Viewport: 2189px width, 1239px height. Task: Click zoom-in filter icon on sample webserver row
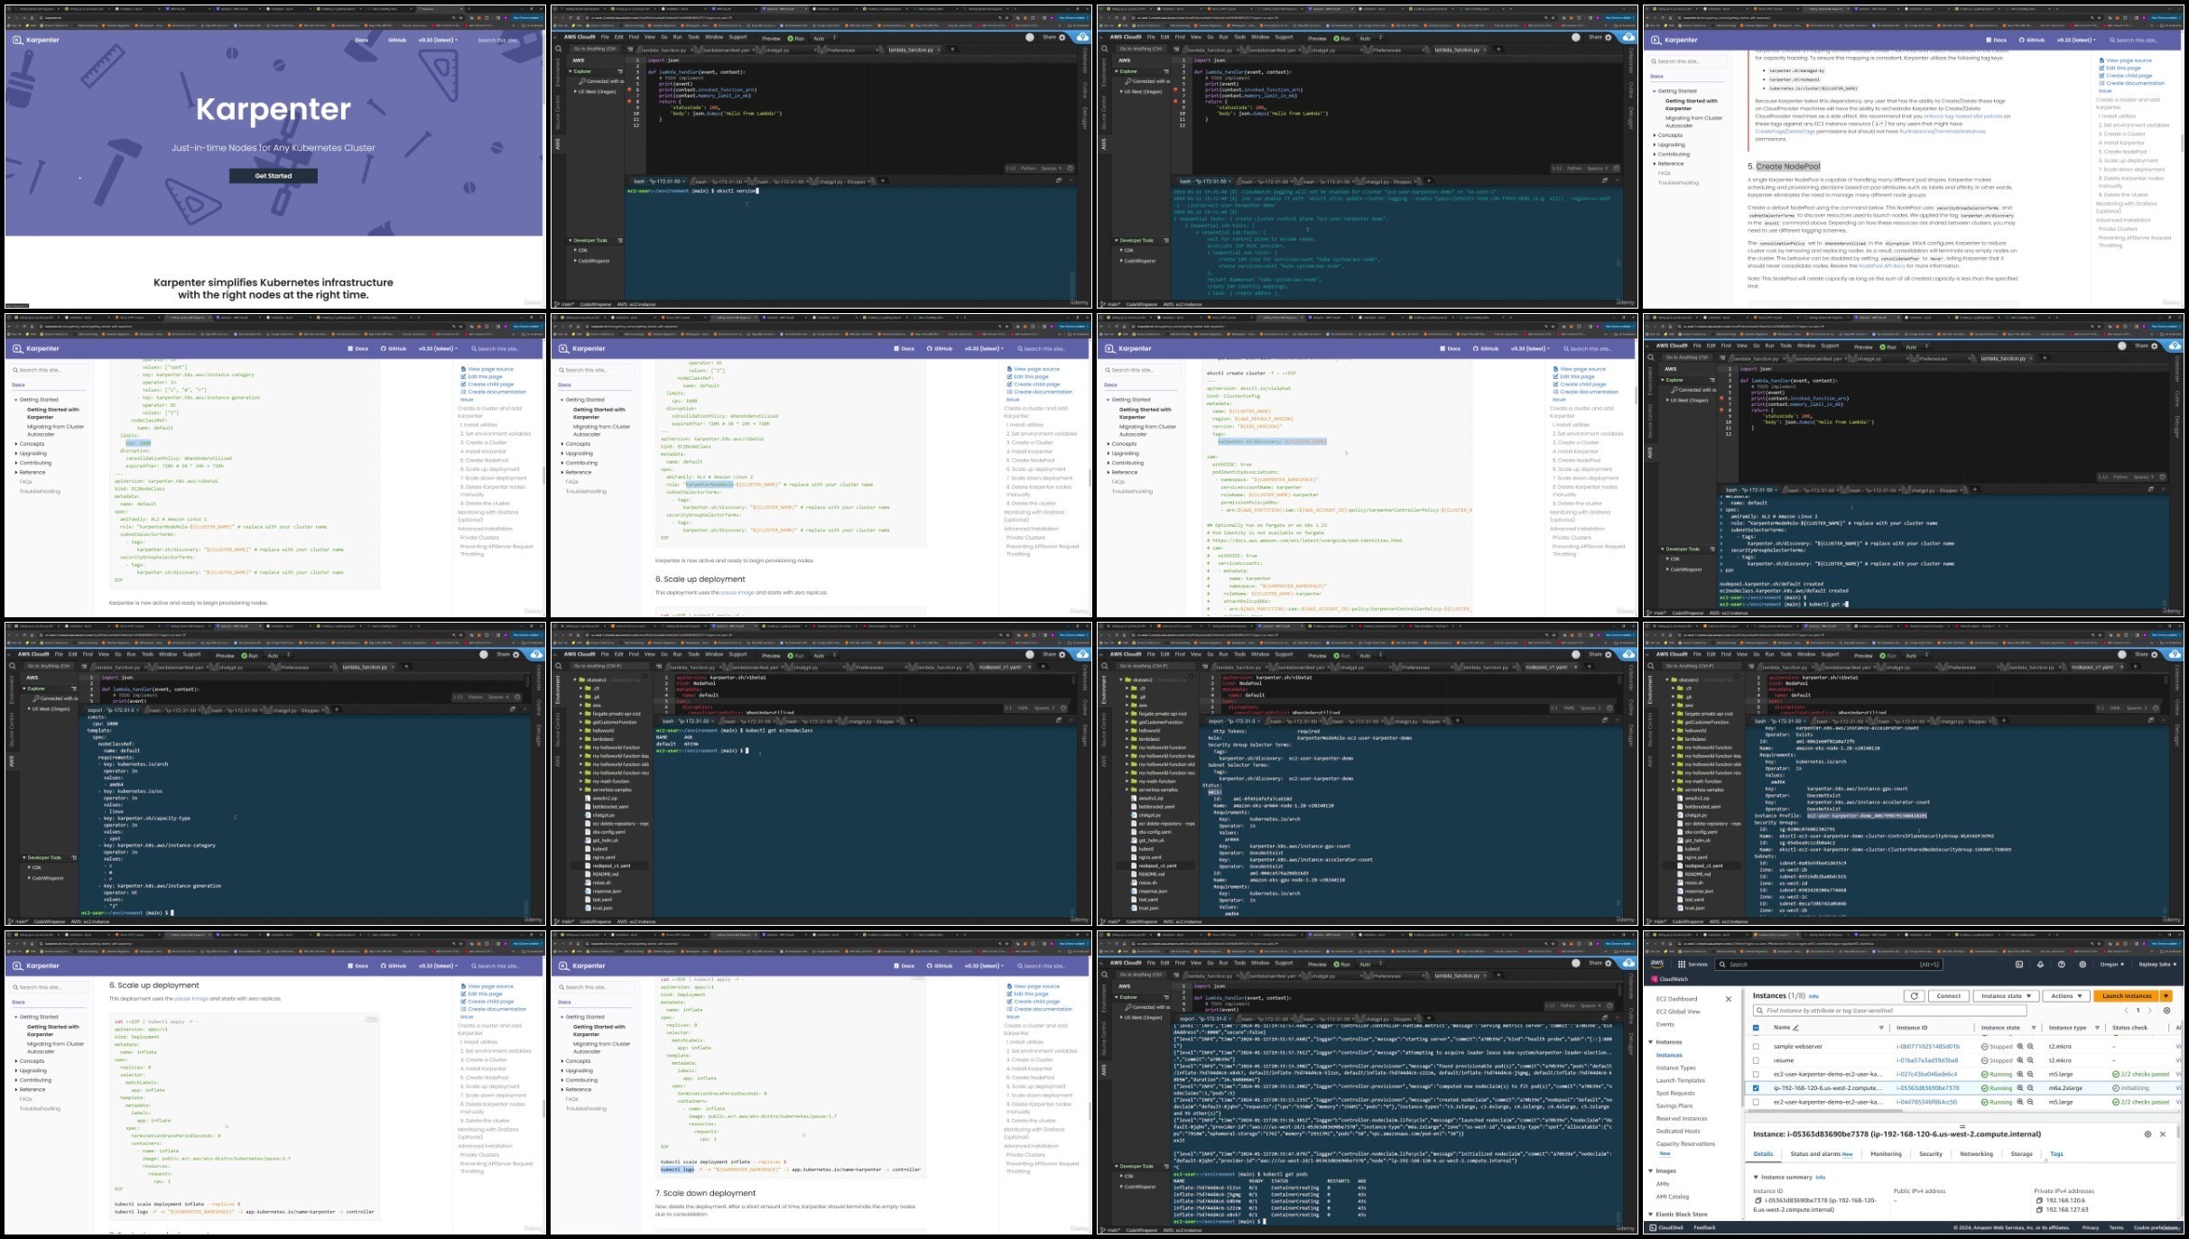(2020, 1046)
